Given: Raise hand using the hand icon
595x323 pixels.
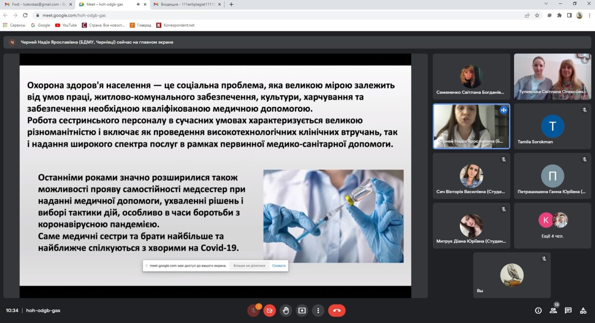Looking at the screenshot, I should click(286, 311).
